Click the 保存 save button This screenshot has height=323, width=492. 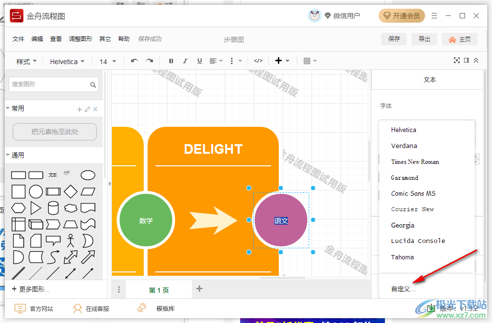[x=394, y=39]
